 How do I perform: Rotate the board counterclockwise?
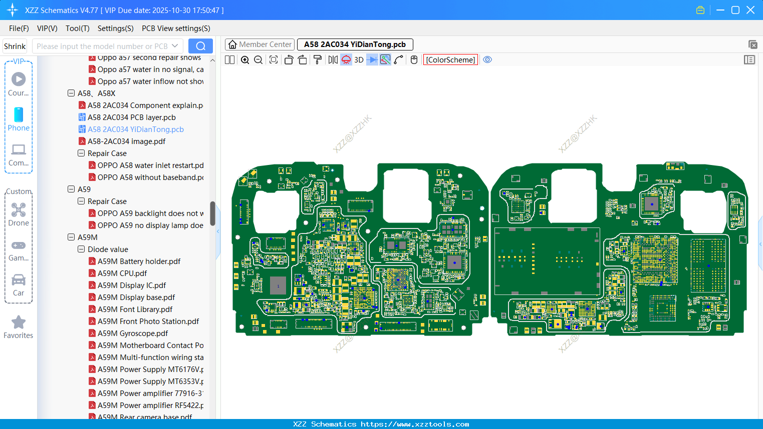click(x=289, y=60)
